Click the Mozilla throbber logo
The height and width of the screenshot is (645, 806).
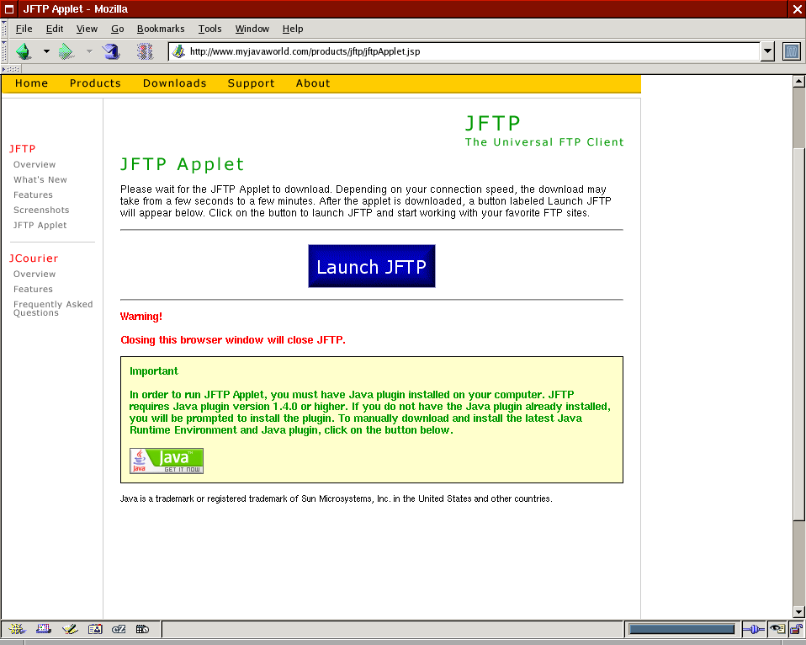(792, 51)
